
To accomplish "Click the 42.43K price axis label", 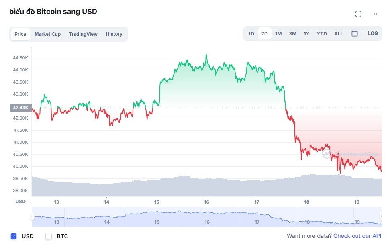I will pos(20,108).
